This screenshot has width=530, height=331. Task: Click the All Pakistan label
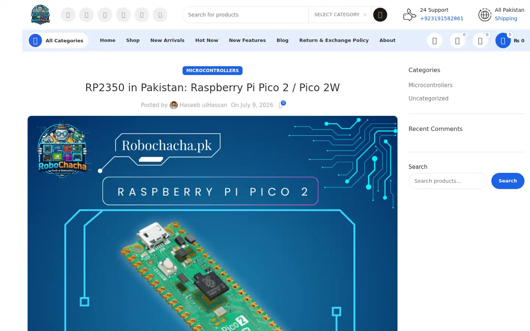pyautogui.click(x=509, y=10)
